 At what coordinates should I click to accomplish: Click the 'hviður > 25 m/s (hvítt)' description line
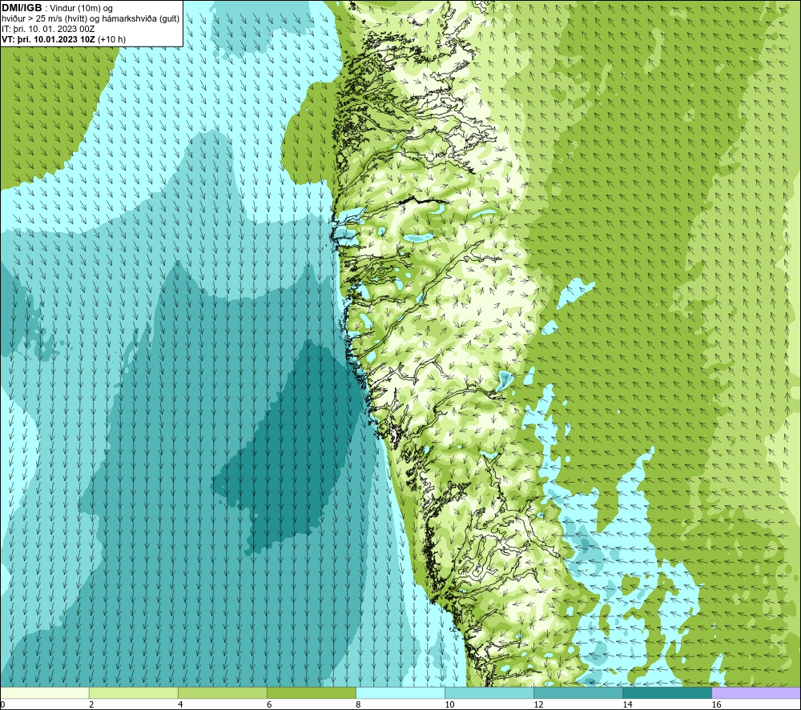pyautogui.click(x=91, y=19)
